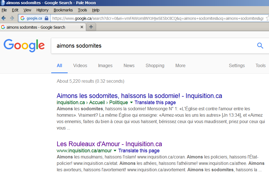
Task: Open the Settings link
Action: click(x=236, y=65)
